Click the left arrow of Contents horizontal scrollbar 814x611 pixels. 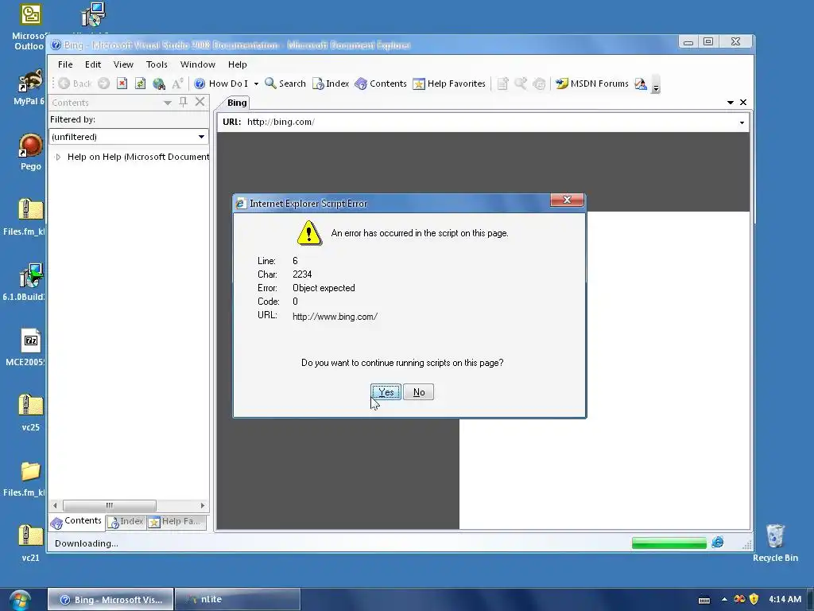55,505
